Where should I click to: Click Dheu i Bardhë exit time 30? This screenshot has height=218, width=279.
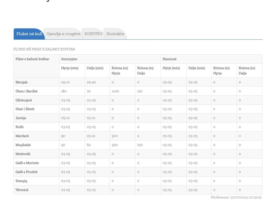tap(89, 91)
